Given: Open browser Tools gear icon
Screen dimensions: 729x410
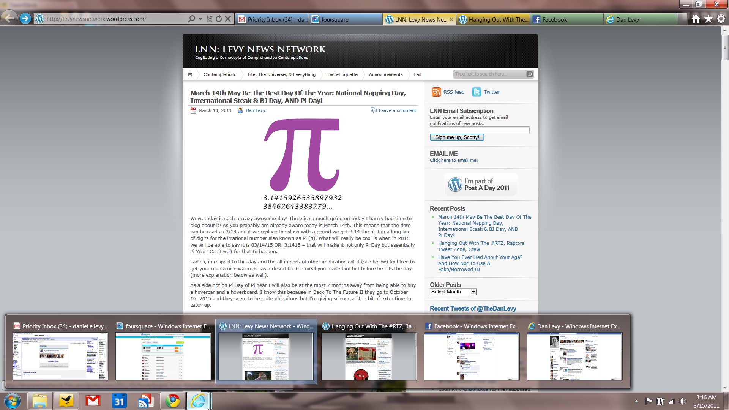Looking at the screenshot, I should tap(721, 19).
